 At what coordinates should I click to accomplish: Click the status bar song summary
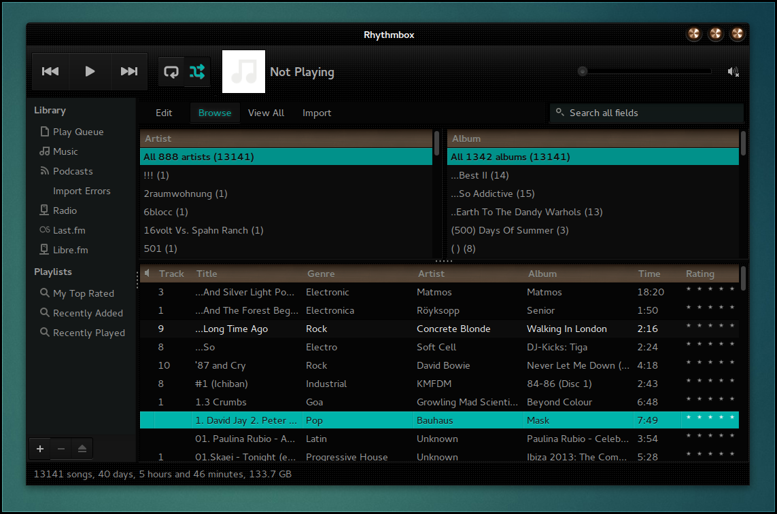162,474
